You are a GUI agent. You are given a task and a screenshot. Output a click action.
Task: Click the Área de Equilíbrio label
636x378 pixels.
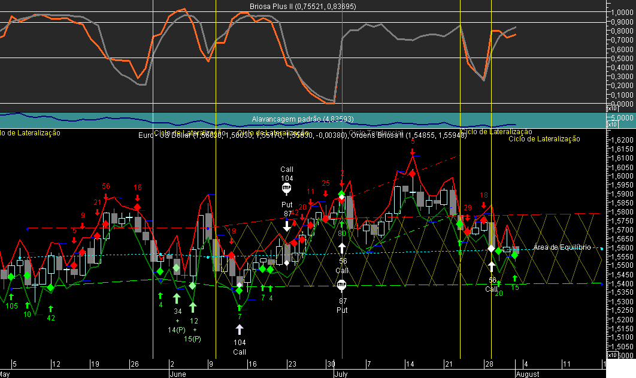pyautogui.click(x=562, y=247)
